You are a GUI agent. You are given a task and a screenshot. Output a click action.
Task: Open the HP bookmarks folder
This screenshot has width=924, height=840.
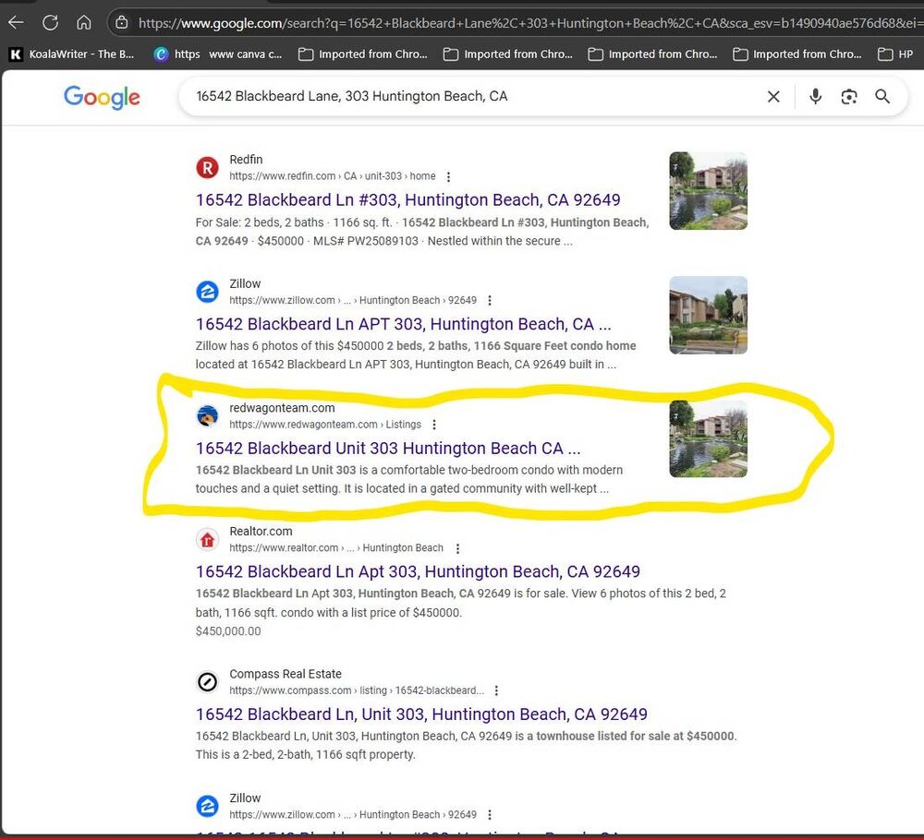coord(895,54)
